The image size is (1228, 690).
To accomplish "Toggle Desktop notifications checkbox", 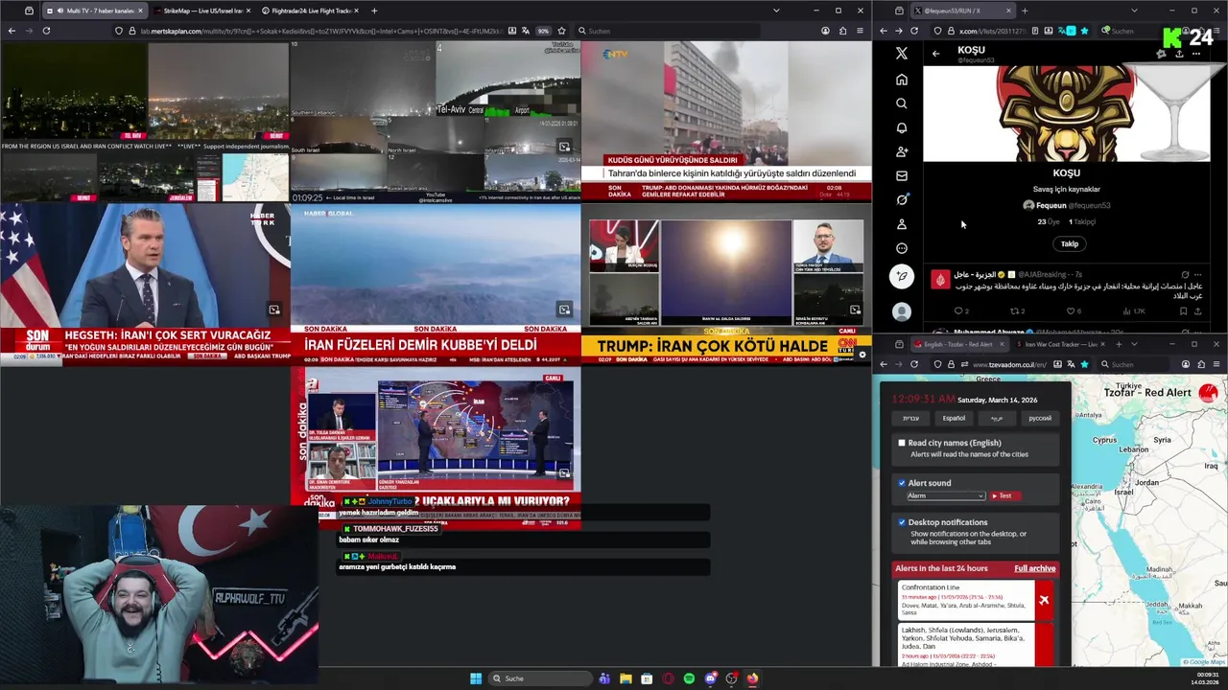I will tap(902, 522).
